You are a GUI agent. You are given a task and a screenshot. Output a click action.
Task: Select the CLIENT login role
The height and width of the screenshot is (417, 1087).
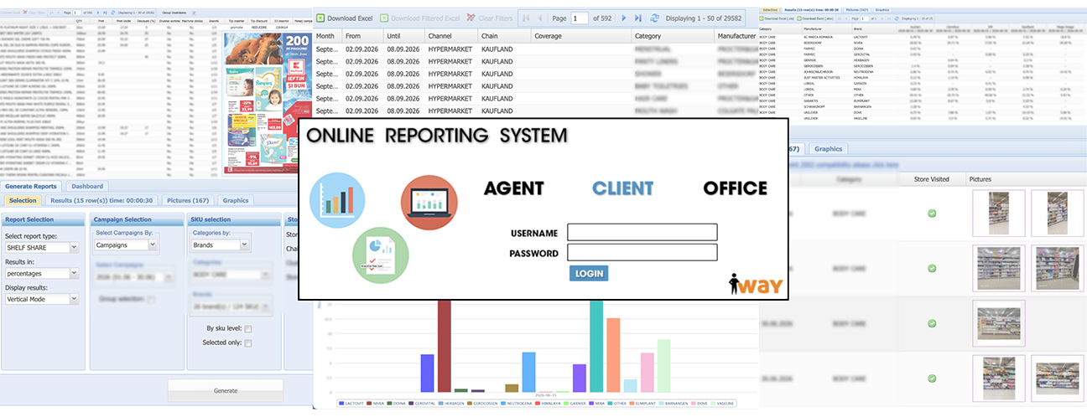coord(623,188)
